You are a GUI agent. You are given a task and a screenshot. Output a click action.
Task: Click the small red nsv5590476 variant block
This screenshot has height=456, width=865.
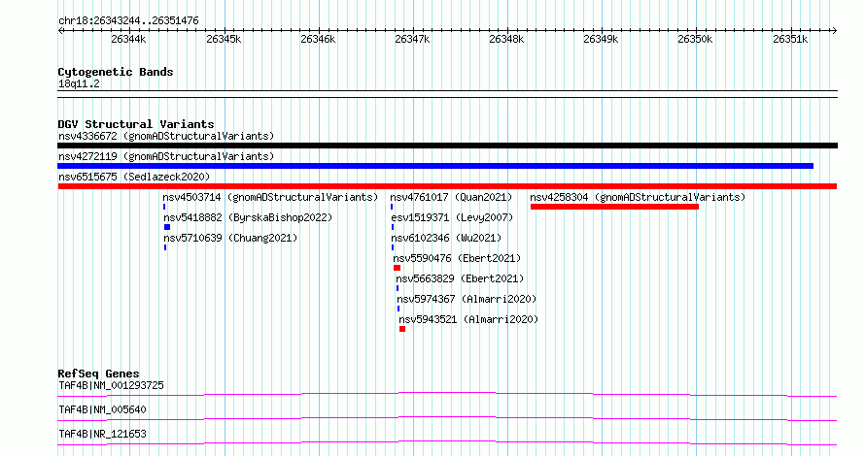click(398, 268)
